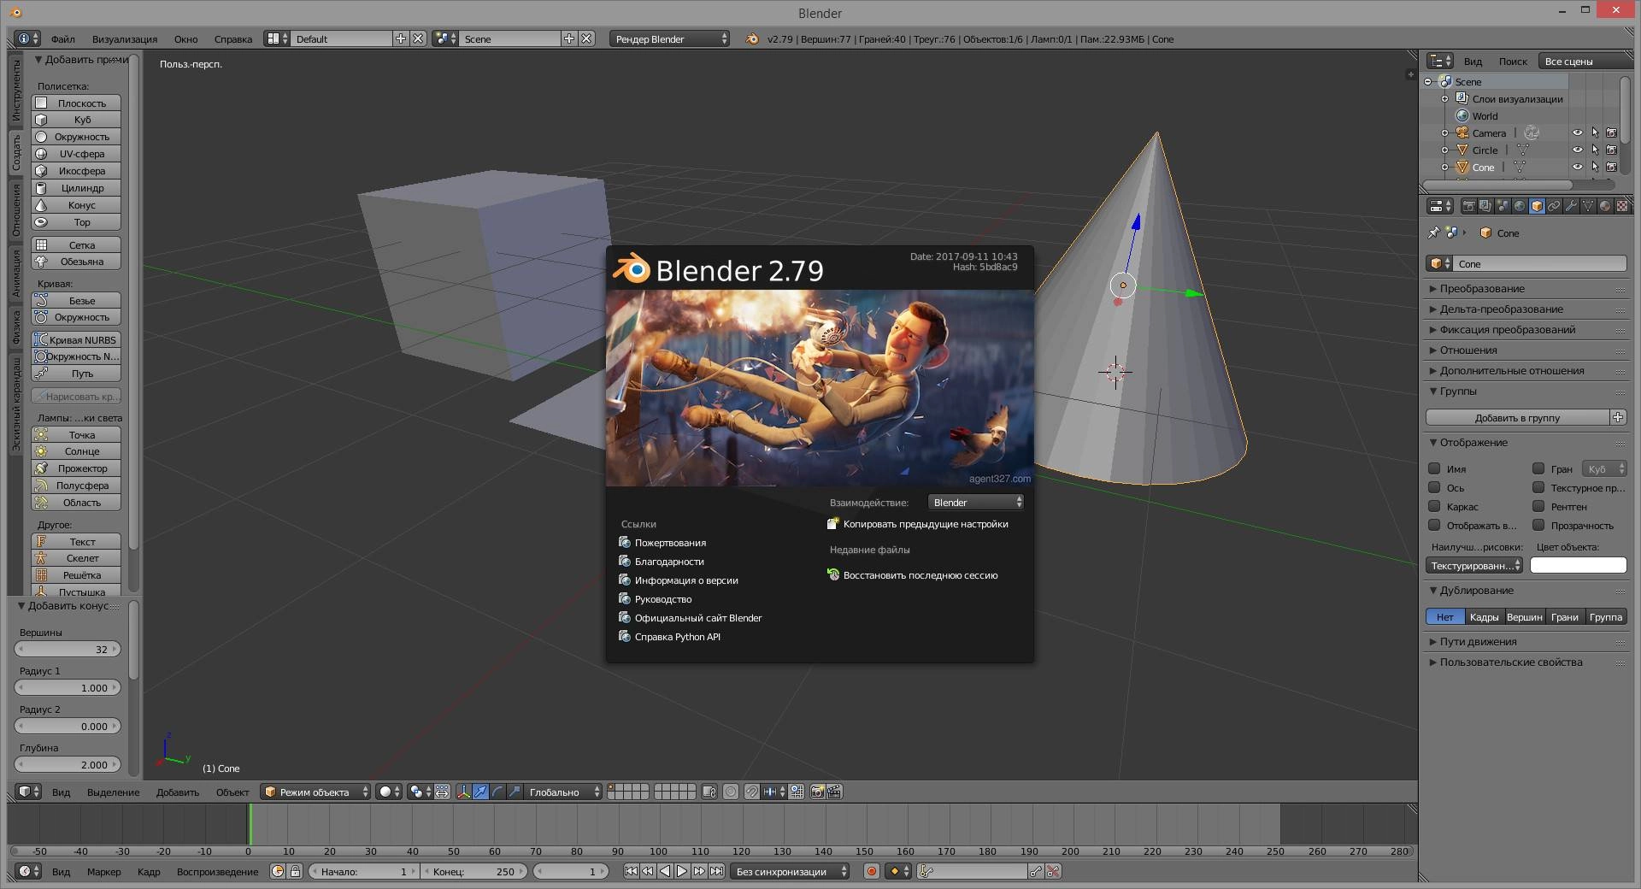The width and height of the screenshot is (1641, 889).
Task: Click the play animation forward button
Action: click(x=682, y=871)
